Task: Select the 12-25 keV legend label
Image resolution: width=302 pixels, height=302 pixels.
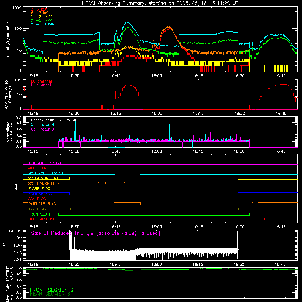Action: pos(42,17)
